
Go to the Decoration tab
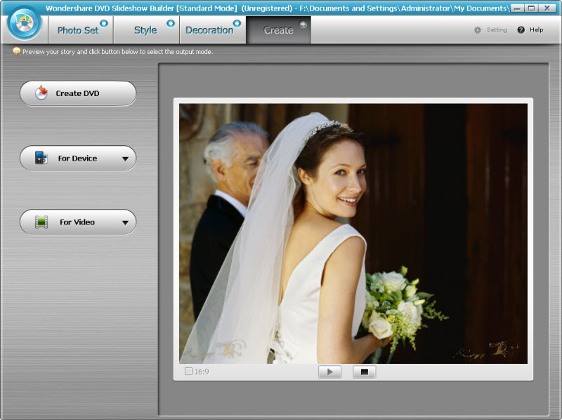pyautogui.click(x=209, y=30)
